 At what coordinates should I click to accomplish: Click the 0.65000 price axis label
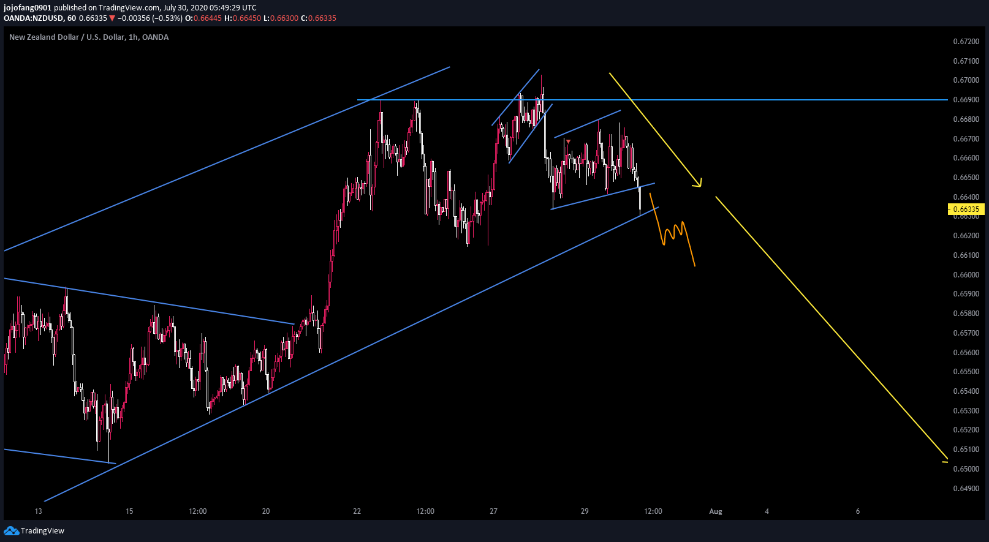[x=966, y=469]
